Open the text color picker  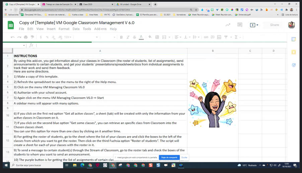point(141,37)
